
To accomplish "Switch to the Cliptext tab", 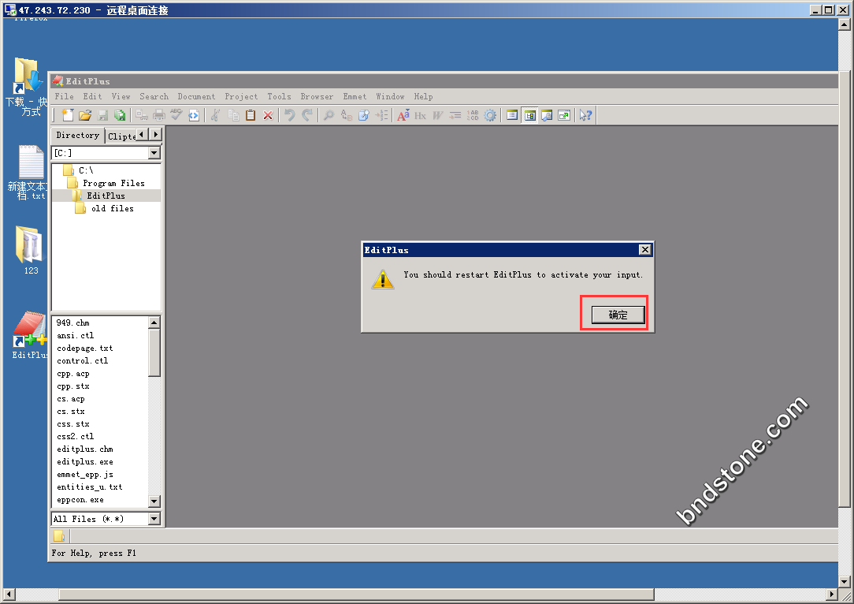I will (x=121, y=136).
